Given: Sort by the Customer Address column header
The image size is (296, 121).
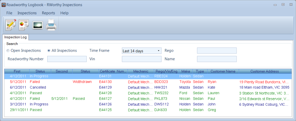Looking at the screenshot, I should click(x=265, y=72).
